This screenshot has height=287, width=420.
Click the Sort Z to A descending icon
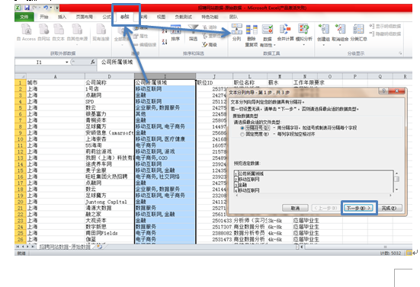pos(165,41)
